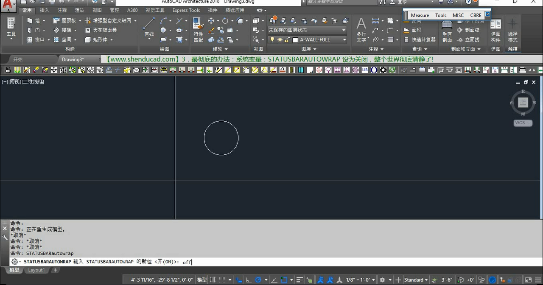Toggle layer freeze sun icon
This screenshot has width=543, height=285.
(280, 39)
